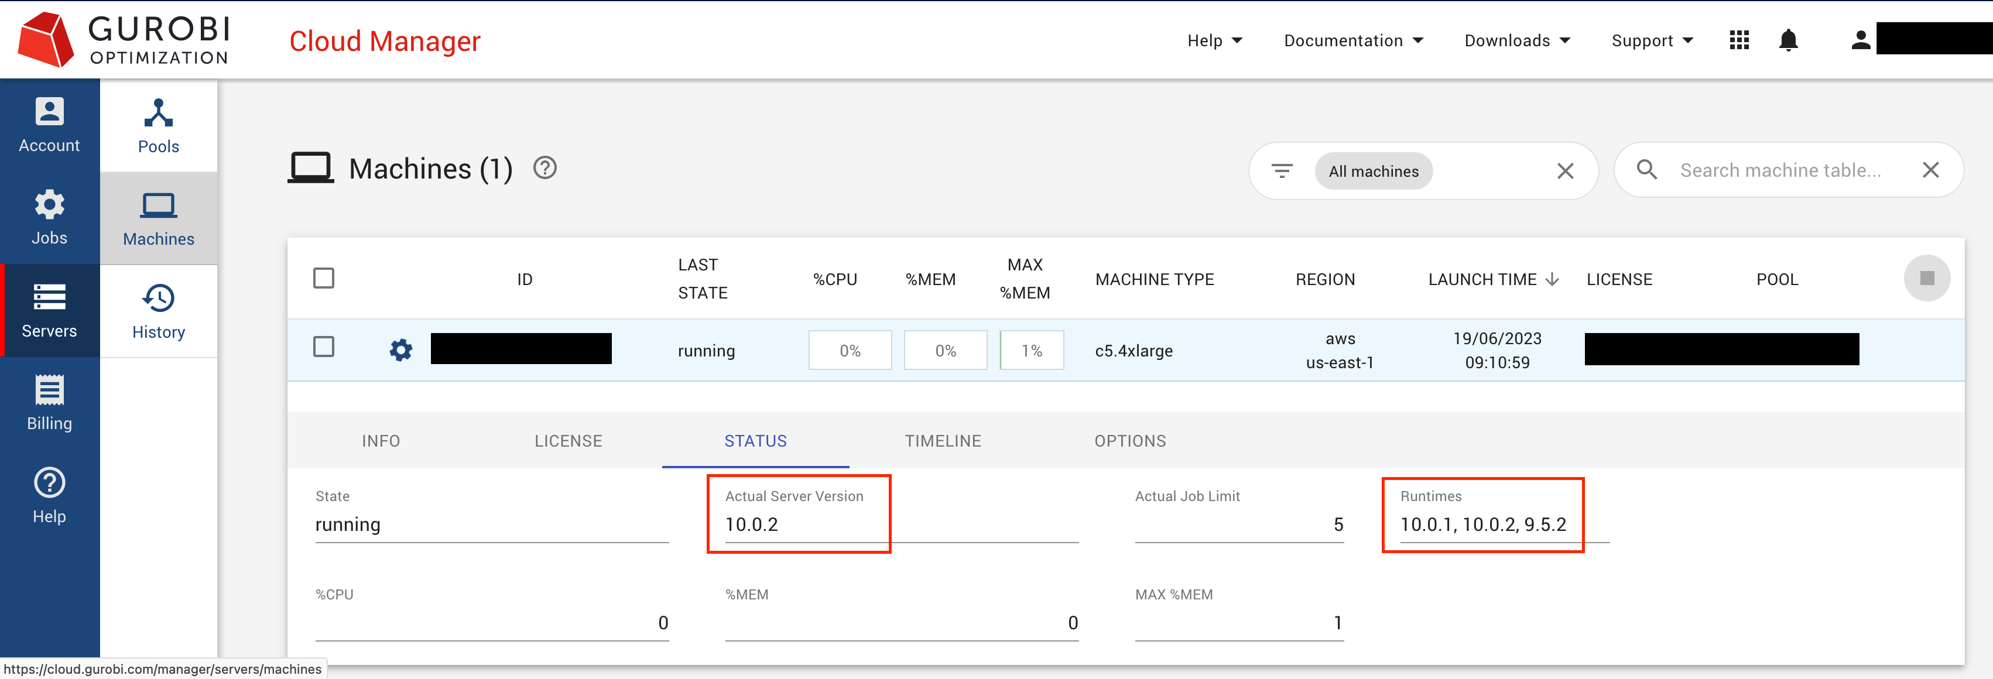Click the machine row settings gear
The width and height of the screenshot is (1993, 679).
click(x=400, y=350)
